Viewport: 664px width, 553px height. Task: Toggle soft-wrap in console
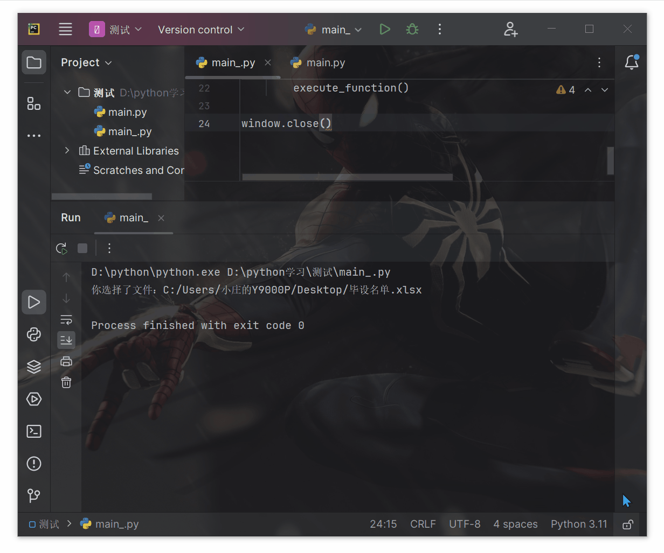coord(66,320)
